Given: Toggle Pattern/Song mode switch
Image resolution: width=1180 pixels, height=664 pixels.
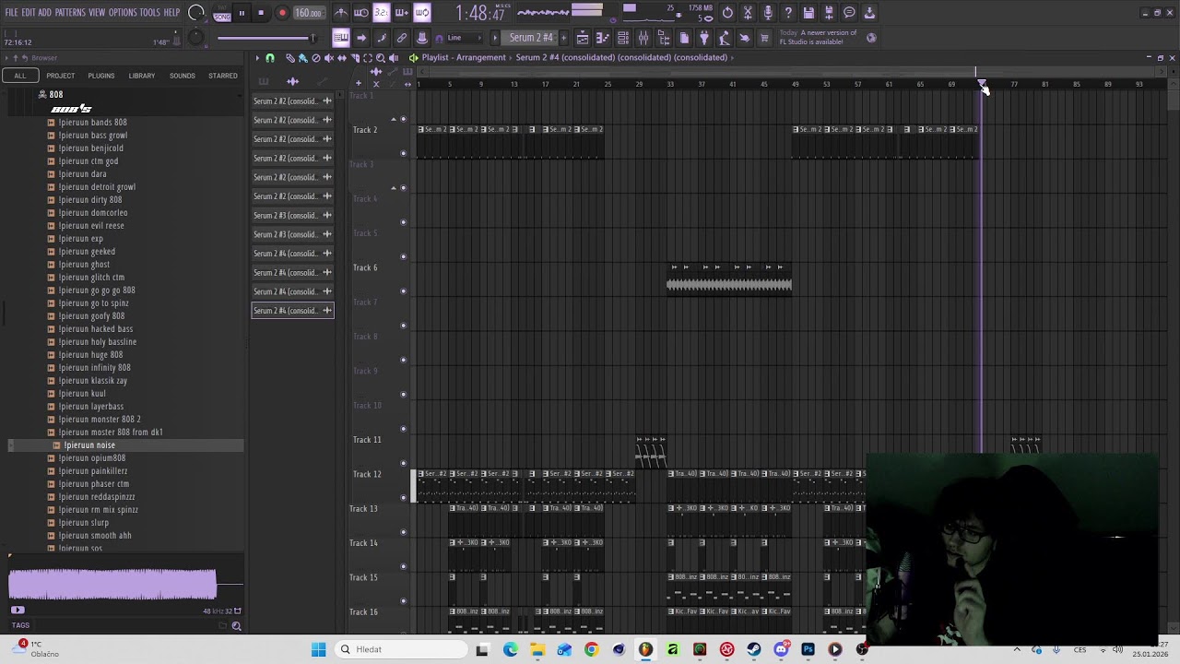Looking at the screenshot, I should (222, 13).
